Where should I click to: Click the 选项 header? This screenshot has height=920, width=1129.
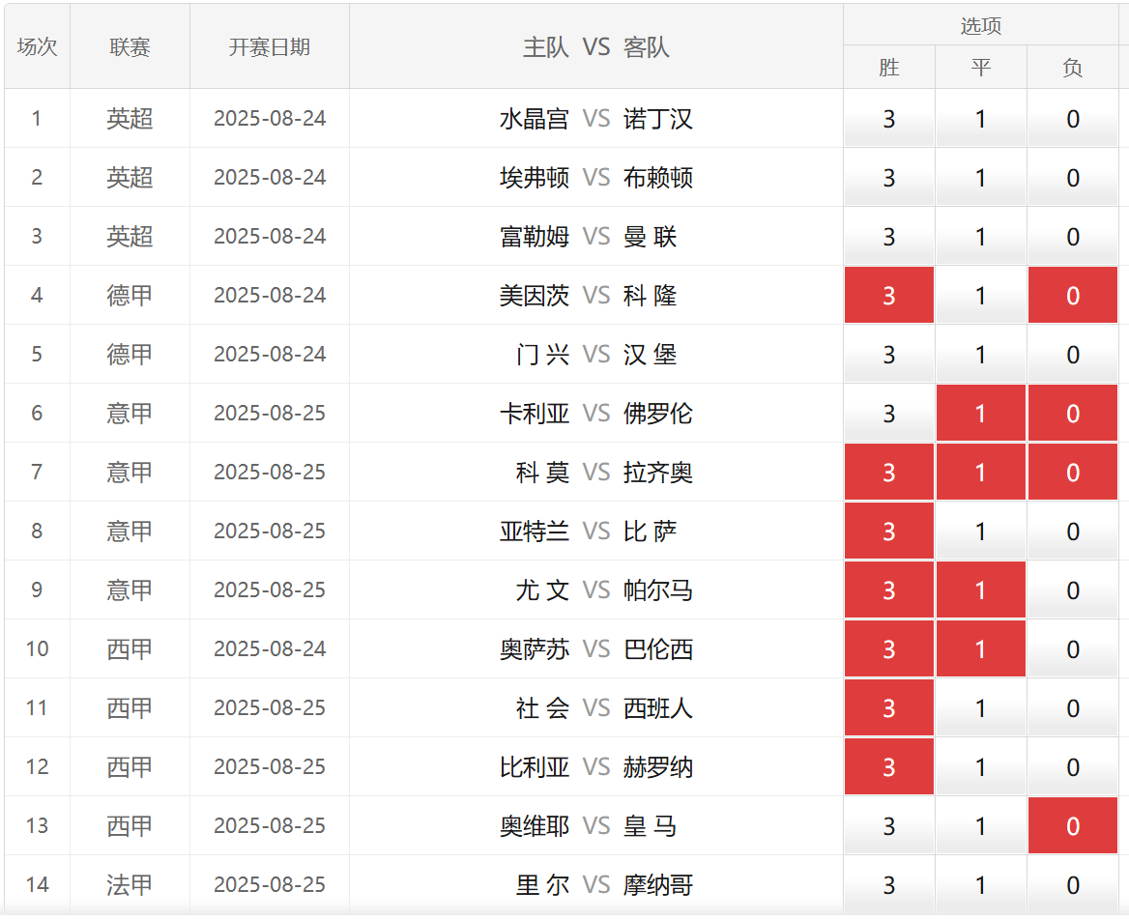click(981, 26)
